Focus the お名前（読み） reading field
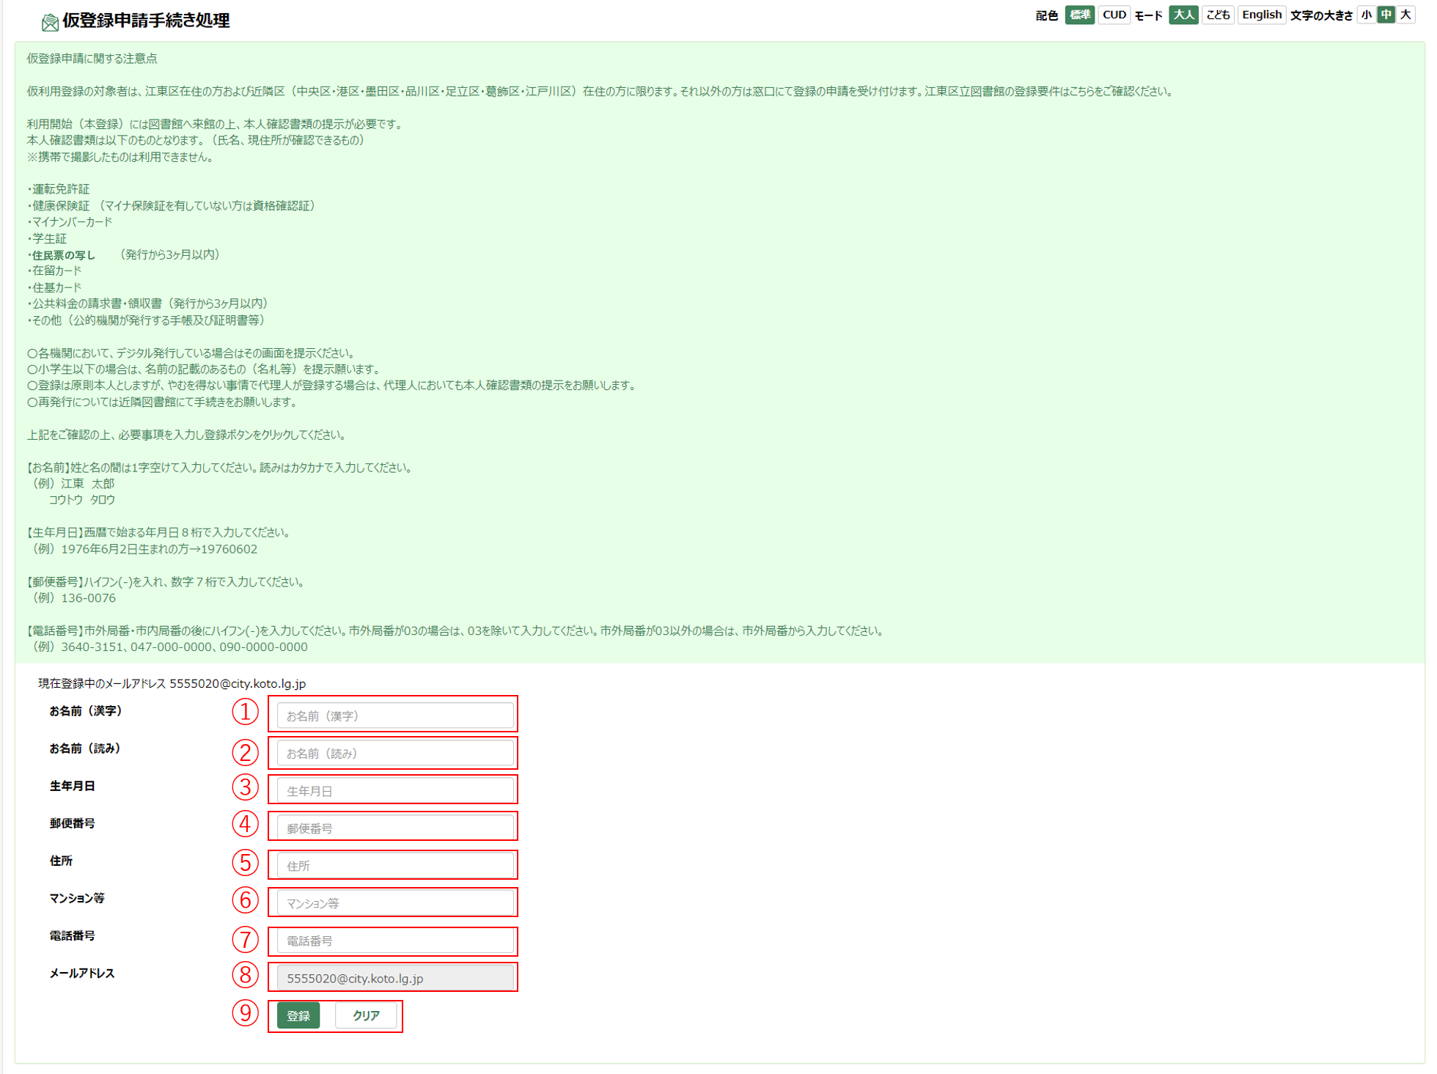 (394, 754)
